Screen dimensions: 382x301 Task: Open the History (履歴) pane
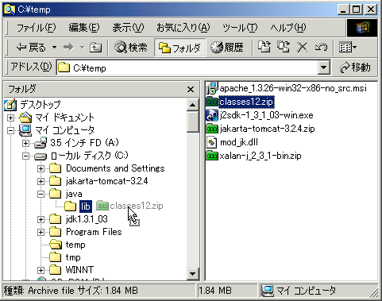227,48
